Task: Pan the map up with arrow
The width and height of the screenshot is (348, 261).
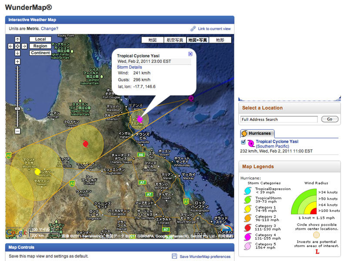Action: coord(17,39)
